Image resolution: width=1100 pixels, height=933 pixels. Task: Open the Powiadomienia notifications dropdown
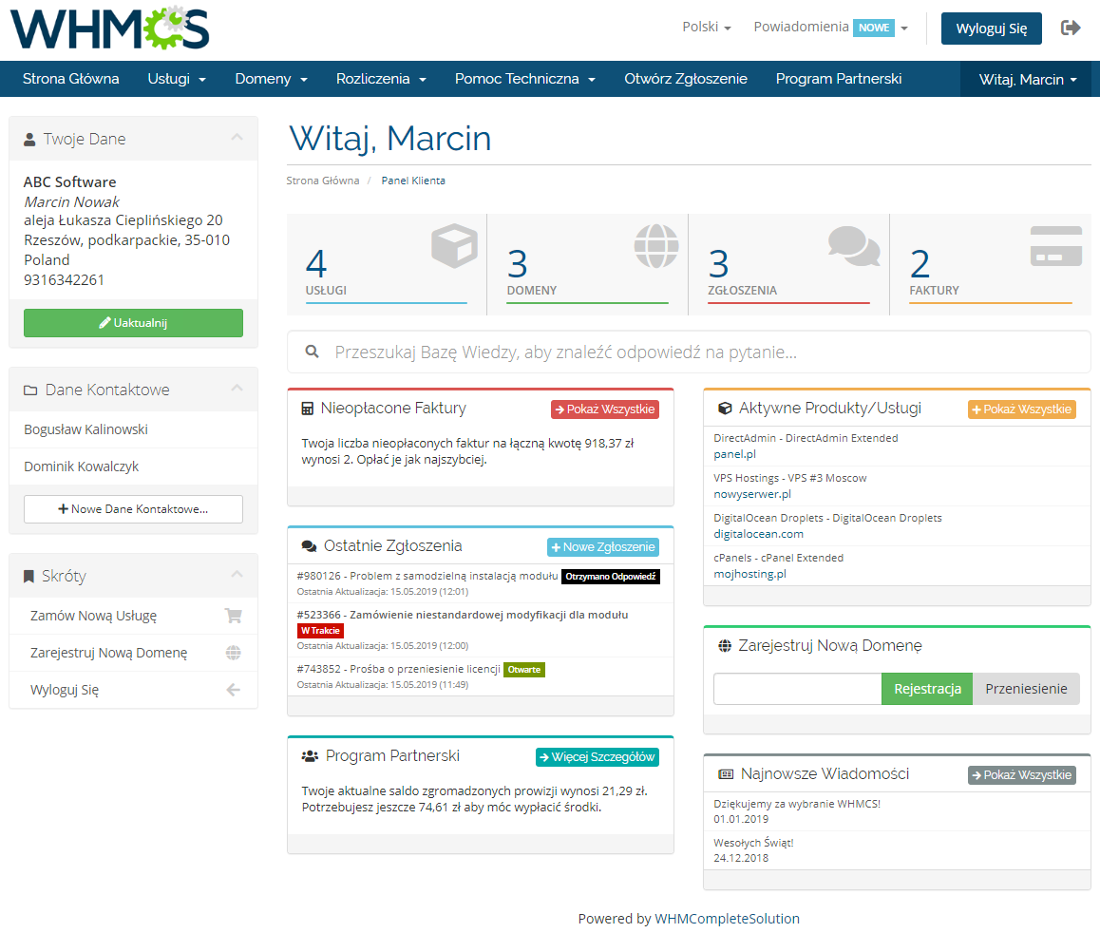(830, 28)
